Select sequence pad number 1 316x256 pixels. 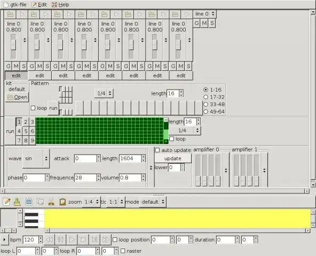click(19, 122)
